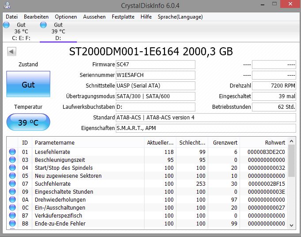The image size is (301, 237).
Task: Click the Aktueller... column header
Action: [x=160, y=142]
